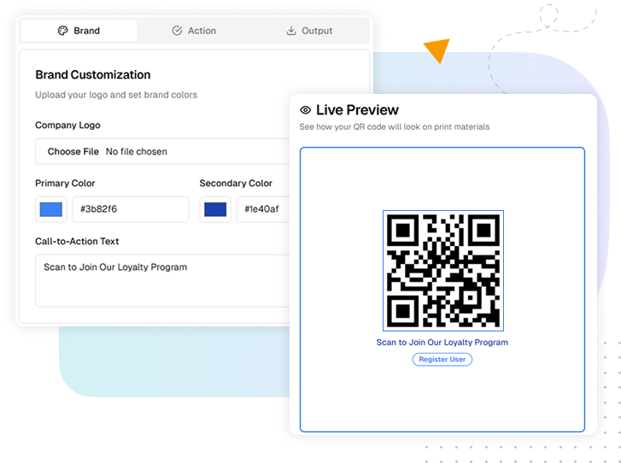Click the Call-to-Action text area
The height and width of the screenshot is (463, 621).
point(162,281)
